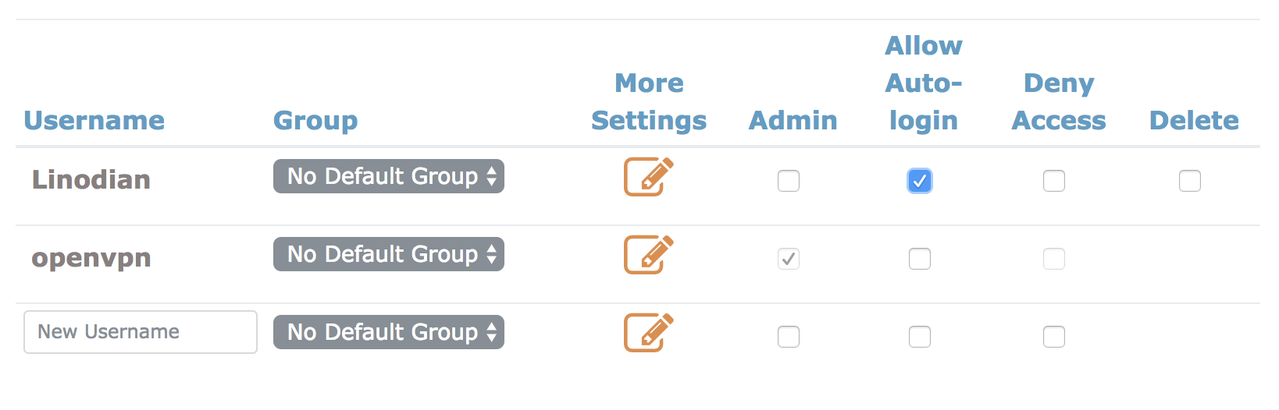Image resolution: width=1279 pixels, height=410 pixels.
Task: Click the New Username text field
Action: coord(141,332)
